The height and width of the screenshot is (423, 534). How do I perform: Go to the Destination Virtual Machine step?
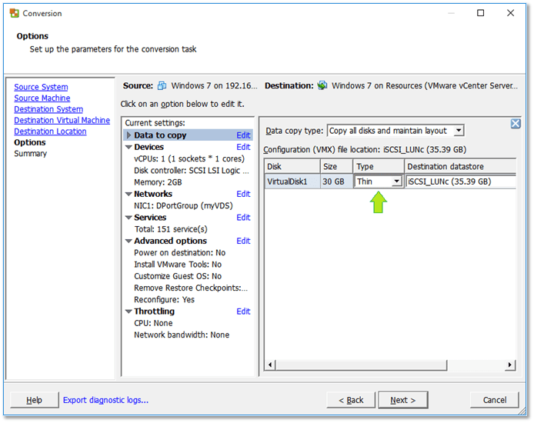point(62,120)
